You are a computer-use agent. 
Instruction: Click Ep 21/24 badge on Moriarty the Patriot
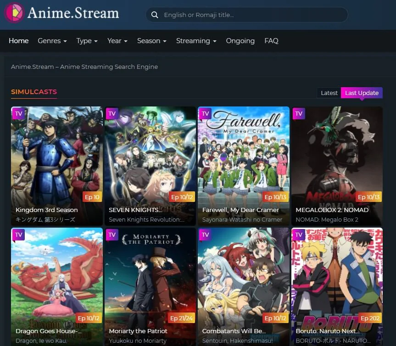(x=181, y=318)
